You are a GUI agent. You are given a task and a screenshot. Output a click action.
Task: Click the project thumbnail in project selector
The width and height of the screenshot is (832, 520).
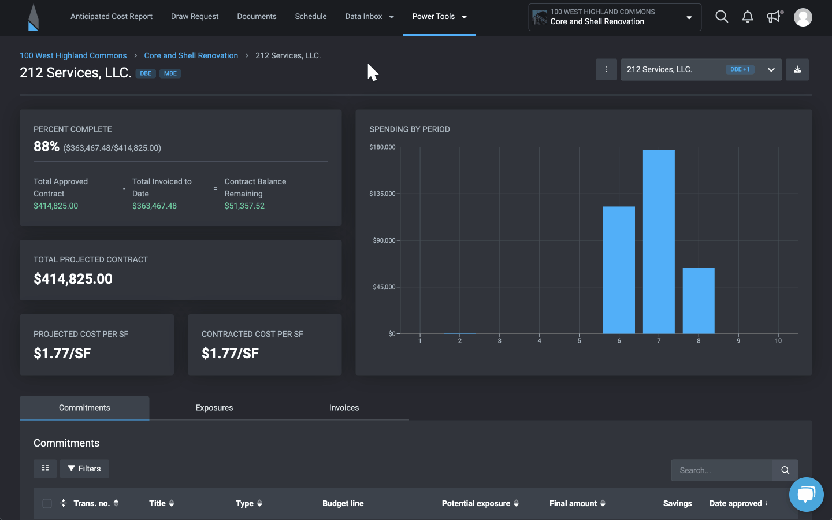[540, 17]
